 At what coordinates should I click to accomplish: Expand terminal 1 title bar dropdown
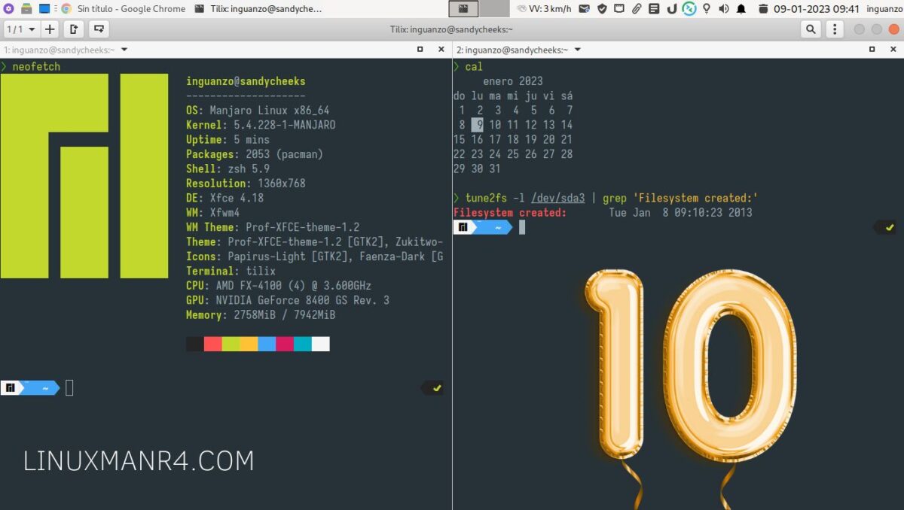(x=124, y=49)
